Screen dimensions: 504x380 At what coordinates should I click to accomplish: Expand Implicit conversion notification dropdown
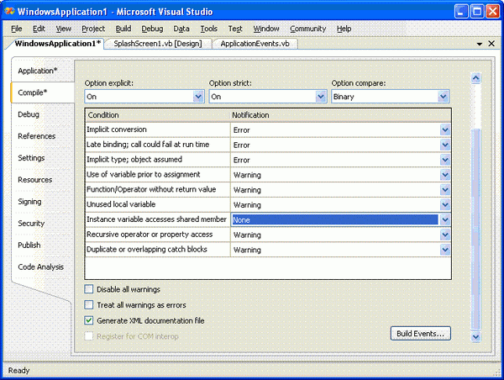[x=445, y=130]
